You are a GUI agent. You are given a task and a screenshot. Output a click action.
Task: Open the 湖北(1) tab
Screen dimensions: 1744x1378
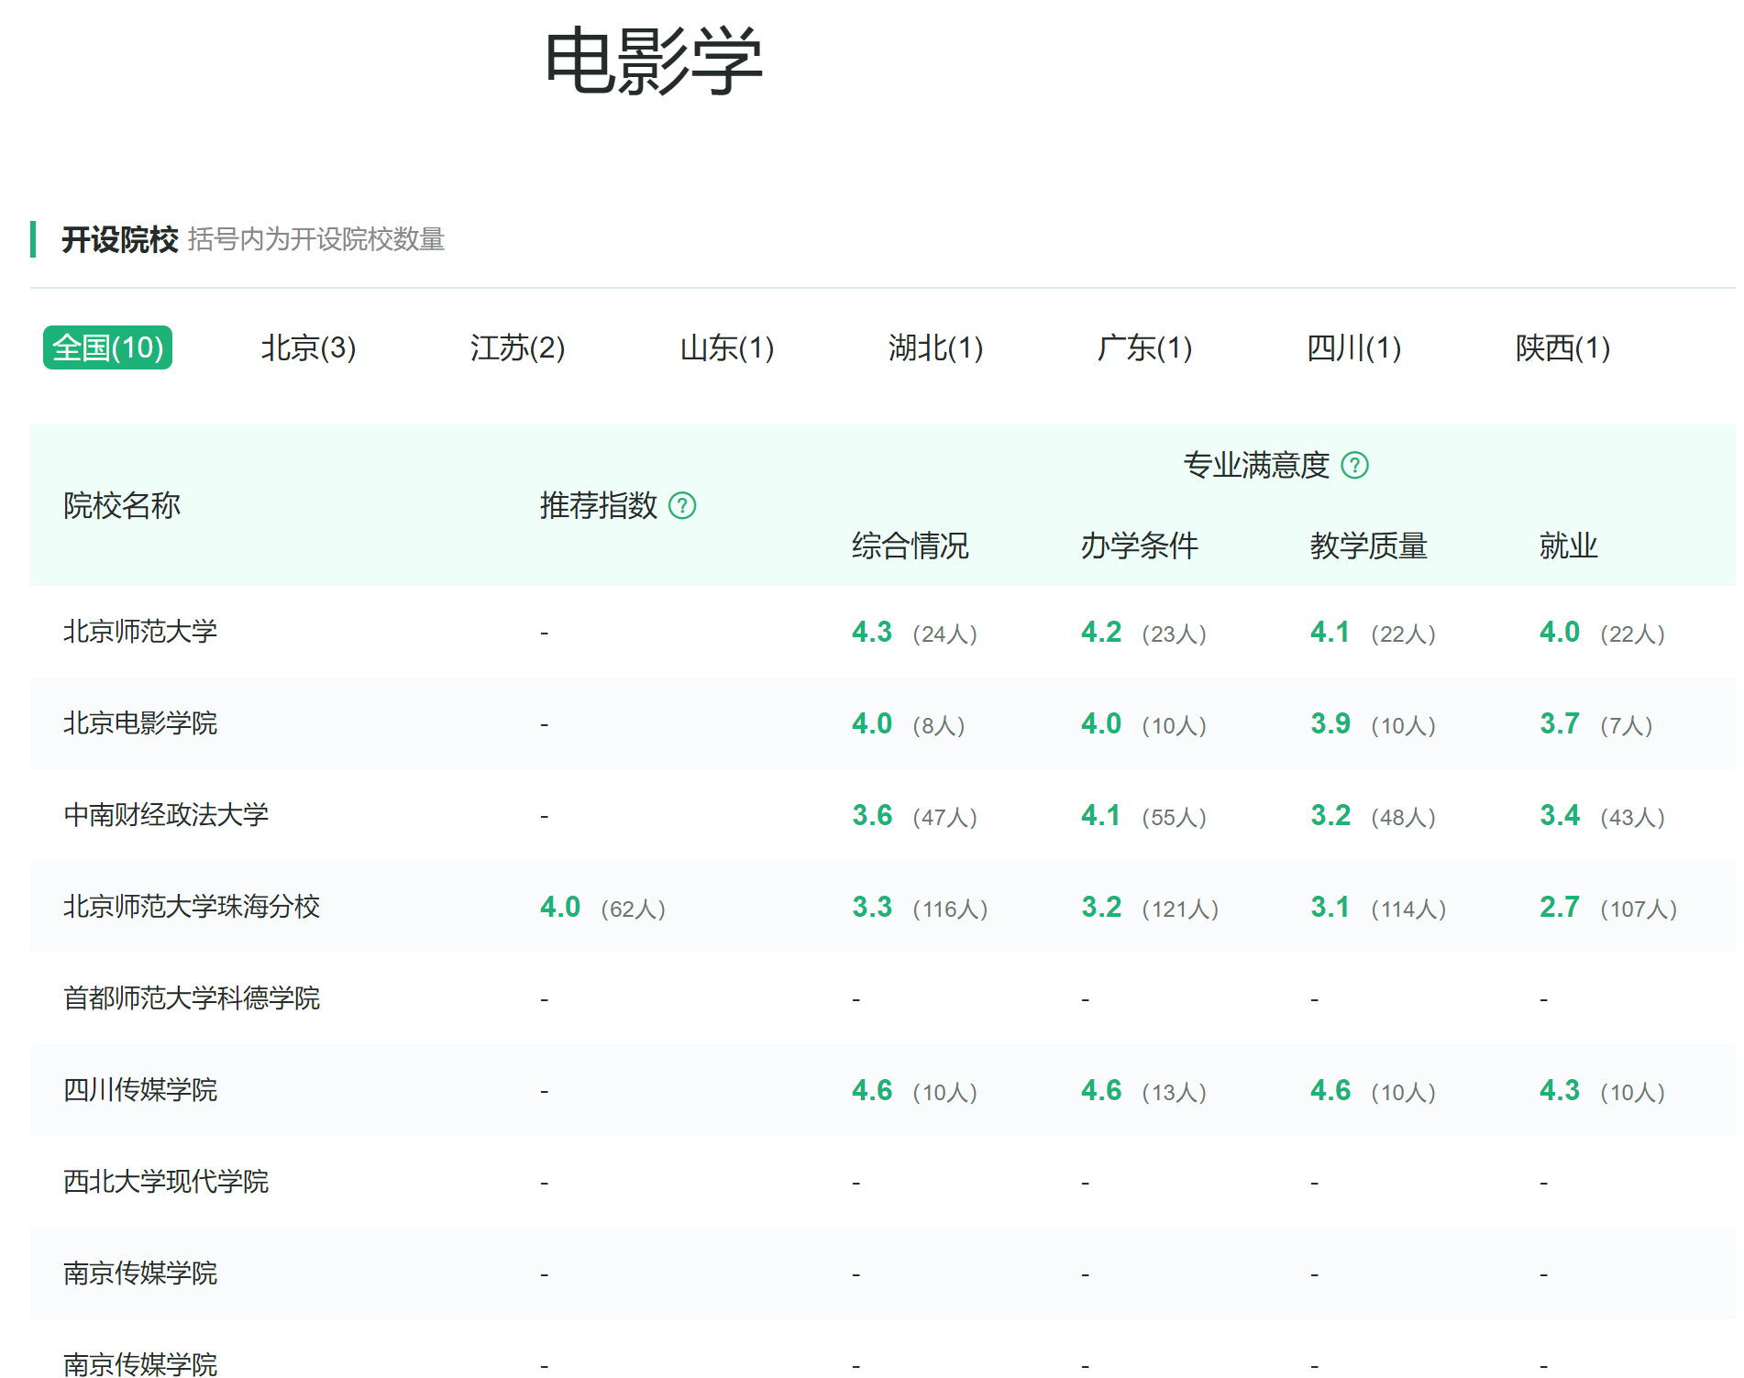[935, 347]
